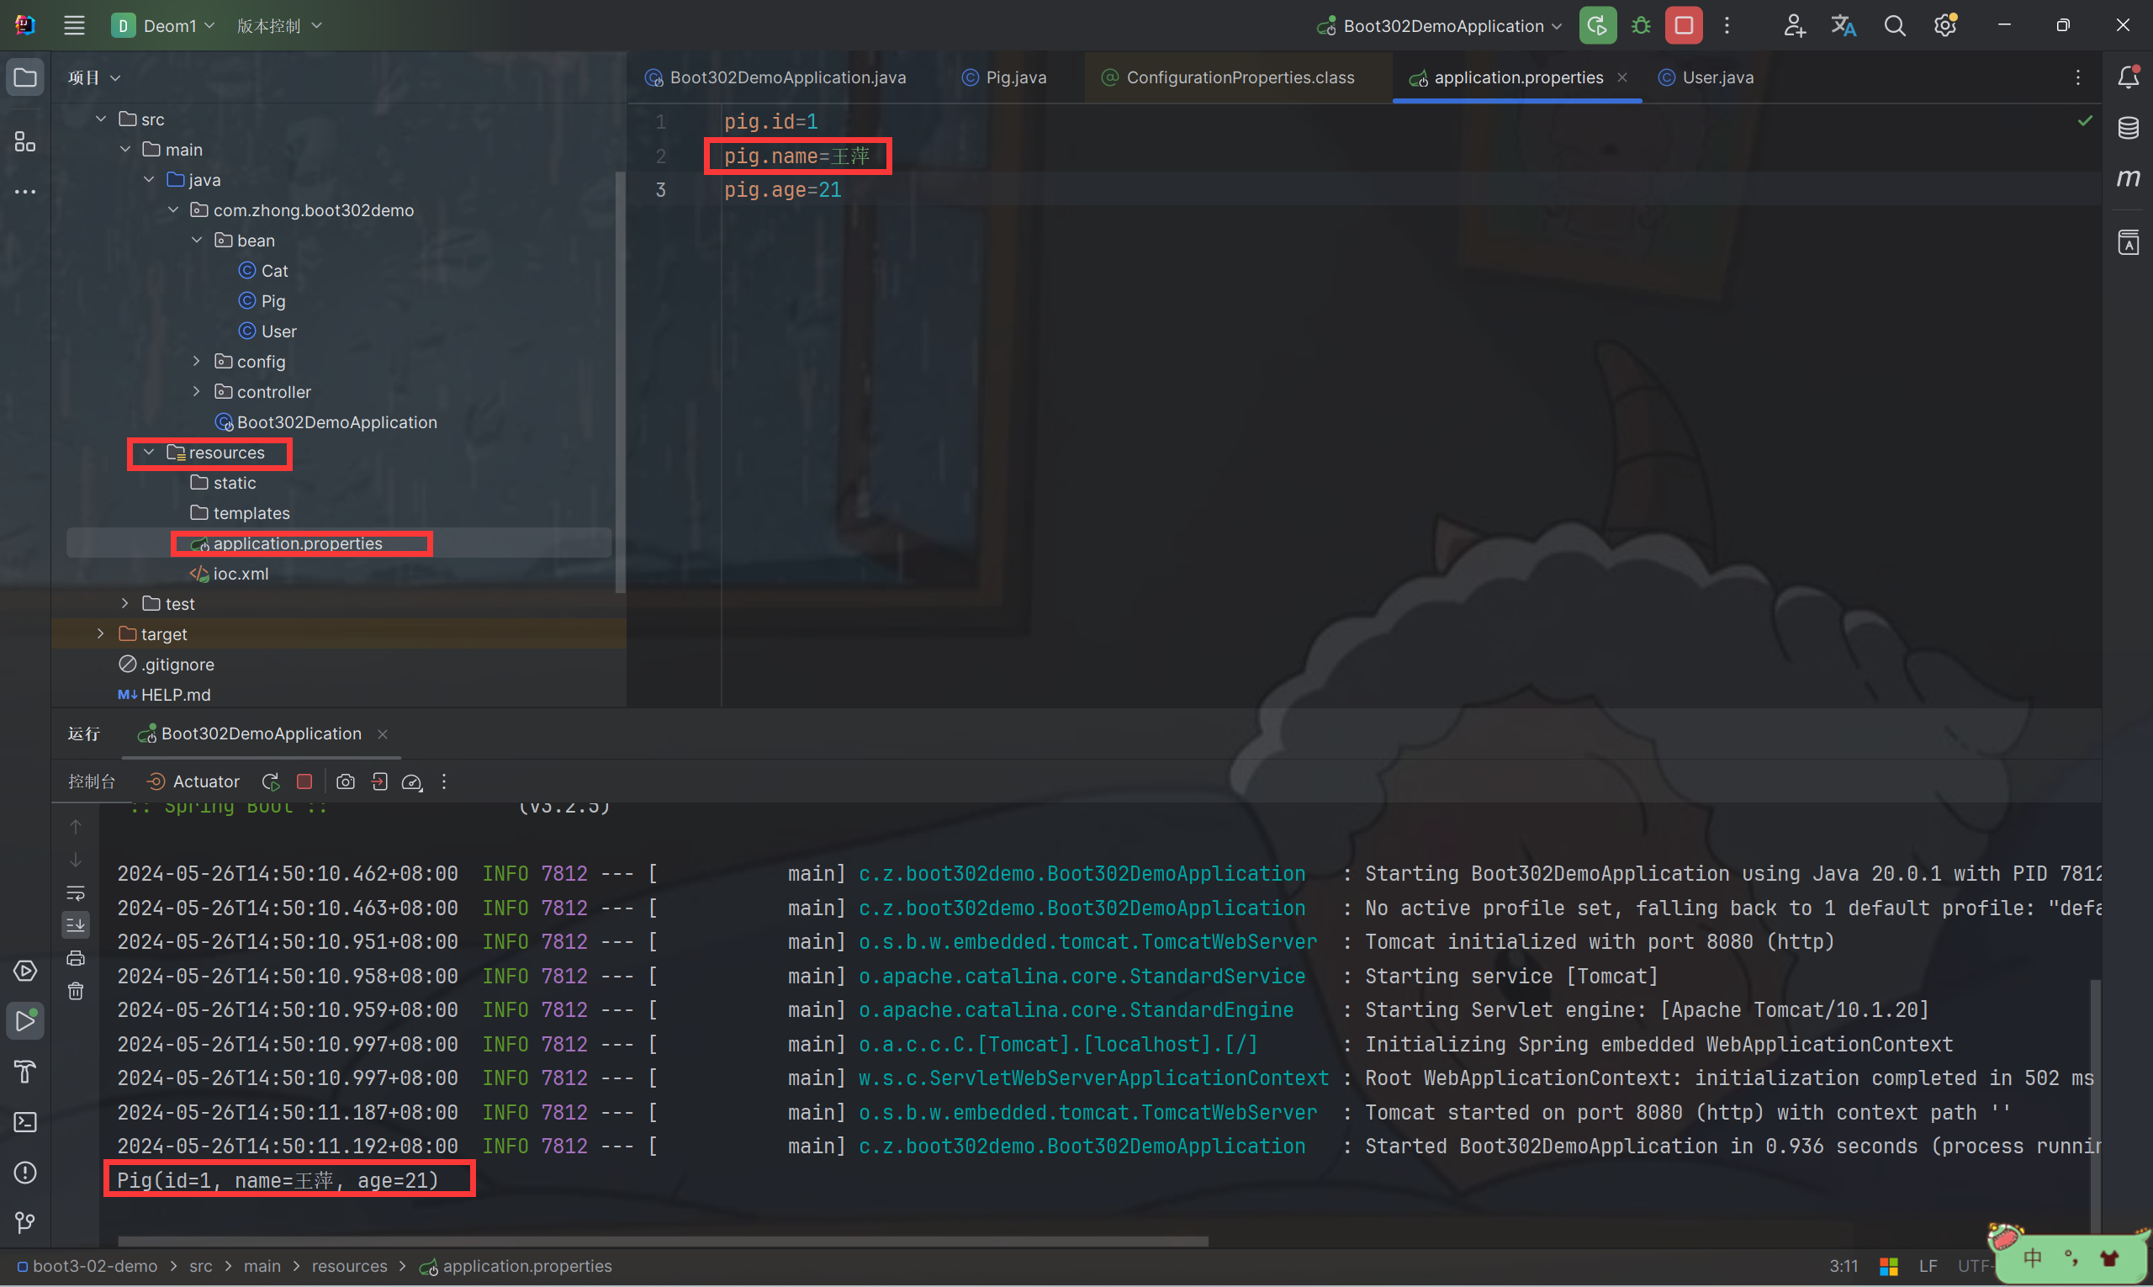Open the Project tool window icon

(x=25, y=78)
